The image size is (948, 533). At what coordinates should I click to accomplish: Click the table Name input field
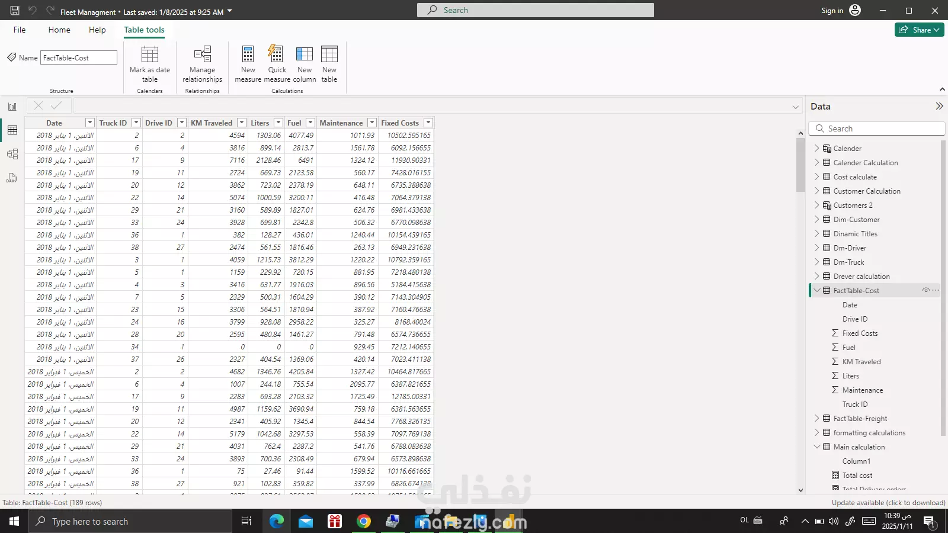tap(79, 57)
